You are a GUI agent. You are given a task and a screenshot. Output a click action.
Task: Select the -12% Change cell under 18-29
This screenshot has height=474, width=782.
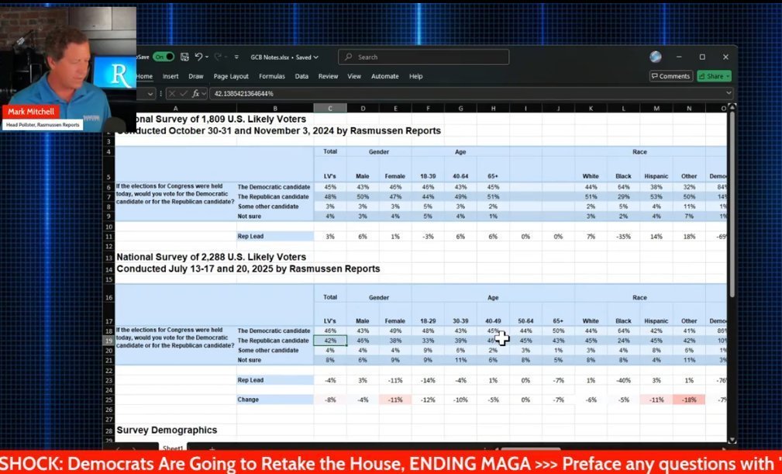427,400
